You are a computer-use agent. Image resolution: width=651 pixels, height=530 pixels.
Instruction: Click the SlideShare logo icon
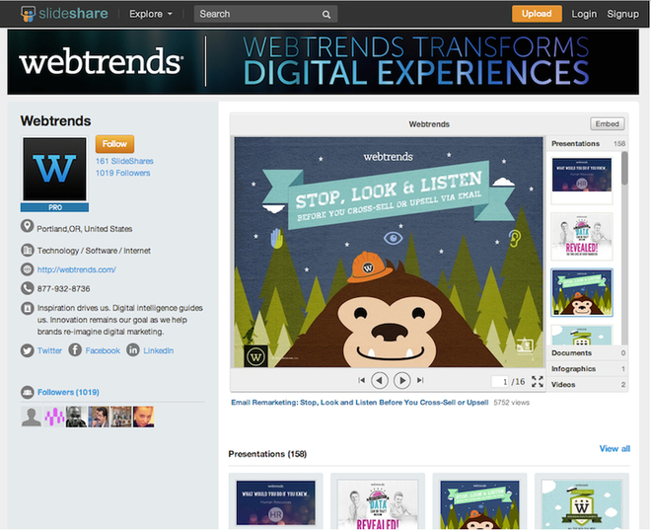(29, 14)
